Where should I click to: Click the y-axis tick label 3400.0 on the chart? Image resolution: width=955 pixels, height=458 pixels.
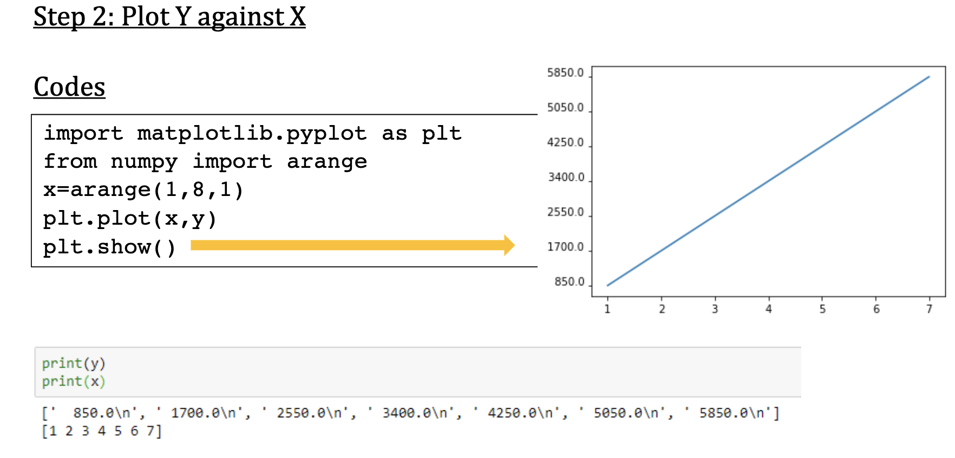coord(566,177)
